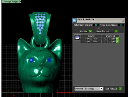
Task: Select the cat's right blue gem eye
Action: [x=49, y=60]
